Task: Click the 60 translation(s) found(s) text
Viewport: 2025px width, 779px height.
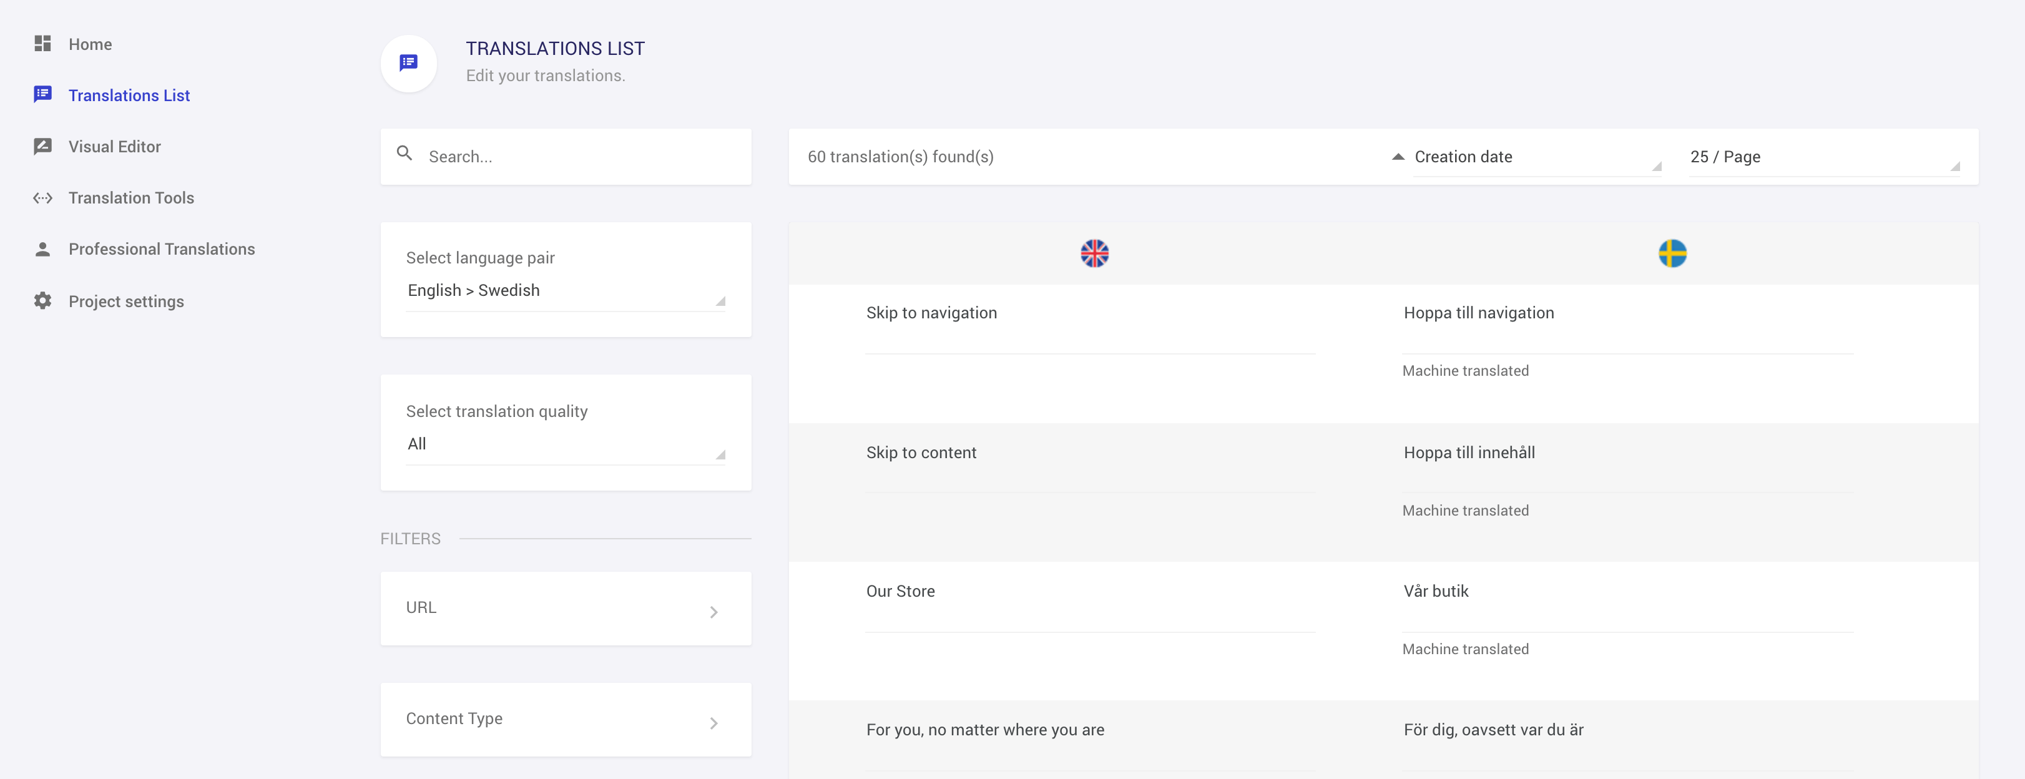Action: pyautogui.click(x=901, y=157)
